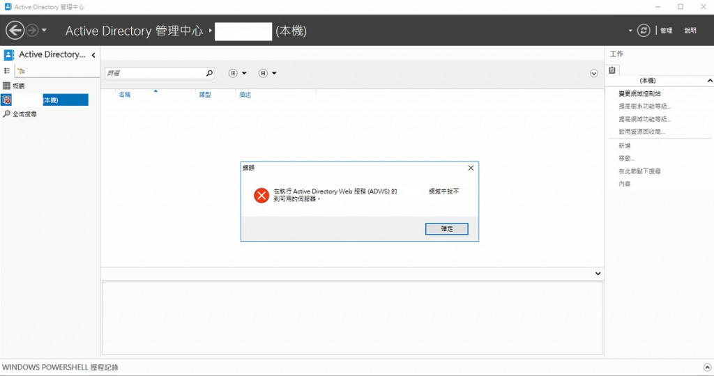Open the navigation history dropdown arrow

pyautogui.click(x=44, y=31)
